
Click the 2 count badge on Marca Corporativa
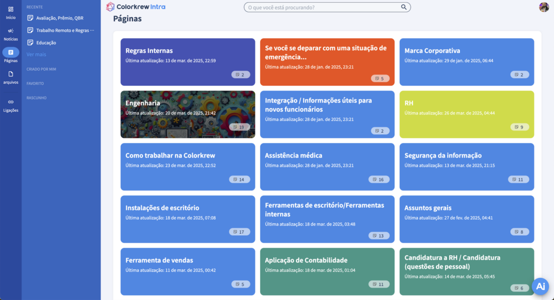click(x=520, y=75)
